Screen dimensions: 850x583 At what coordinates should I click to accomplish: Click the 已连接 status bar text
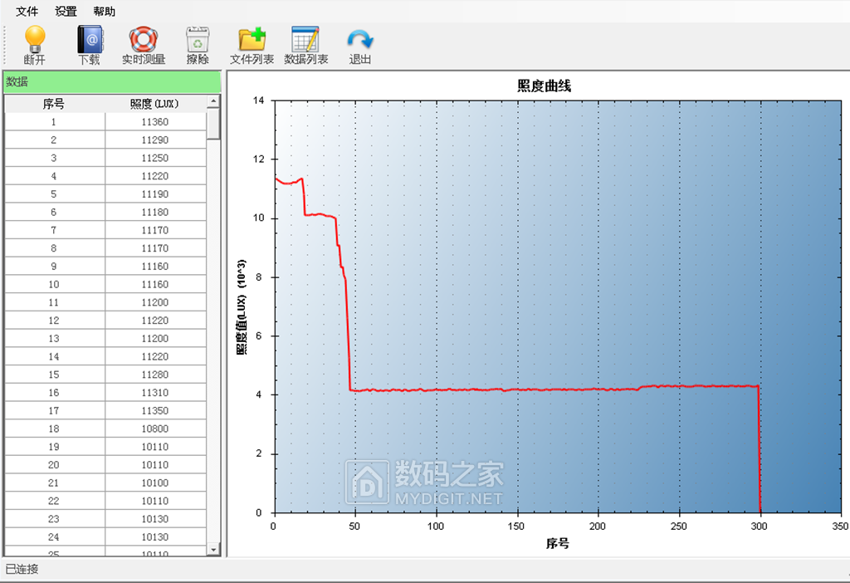(x=22, y=569)
